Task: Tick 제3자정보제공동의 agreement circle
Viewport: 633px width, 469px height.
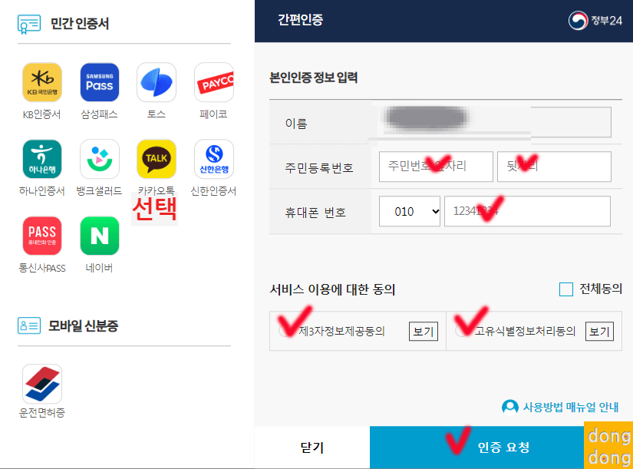Action: point(284,332)
